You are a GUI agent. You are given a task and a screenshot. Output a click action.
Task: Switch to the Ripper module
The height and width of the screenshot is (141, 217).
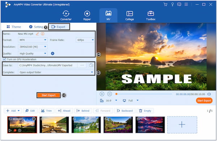point(87,16)
